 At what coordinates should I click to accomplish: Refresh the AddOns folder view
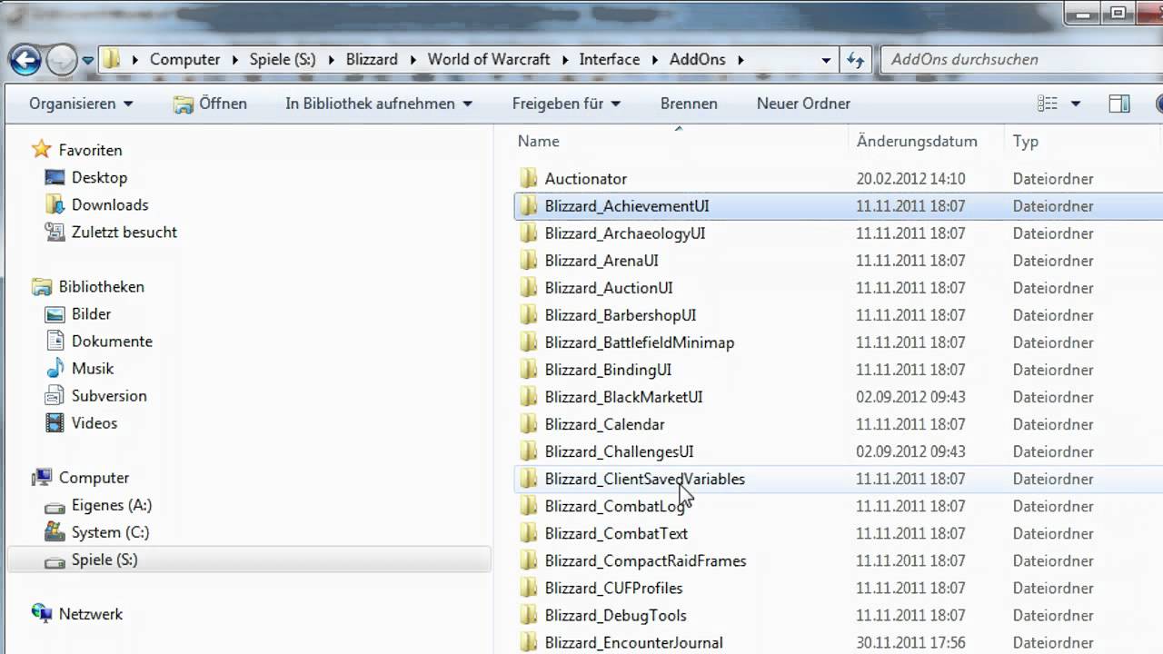(x=855, y=60)
